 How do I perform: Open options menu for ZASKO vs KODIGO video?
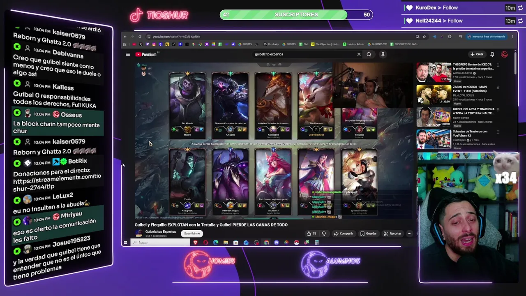498,87
